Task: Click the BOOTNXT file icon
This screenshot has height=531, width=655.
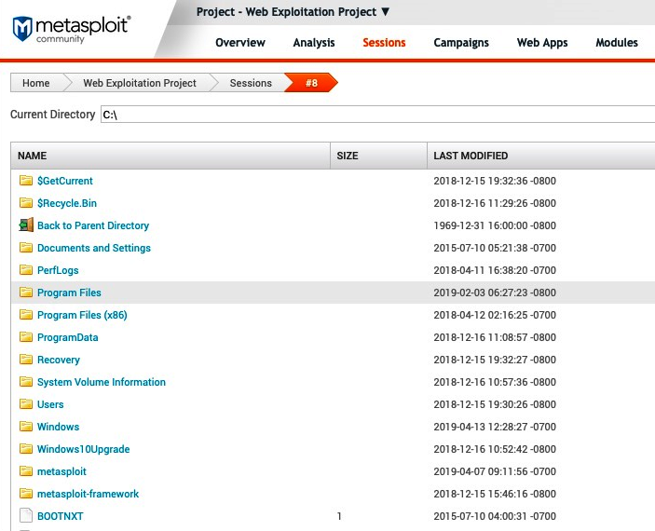Action: tap(26, 515)
